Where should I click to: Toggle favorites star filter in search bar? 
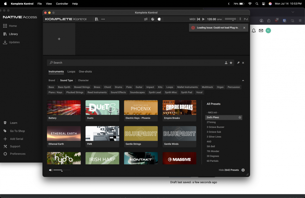[231, 63]
